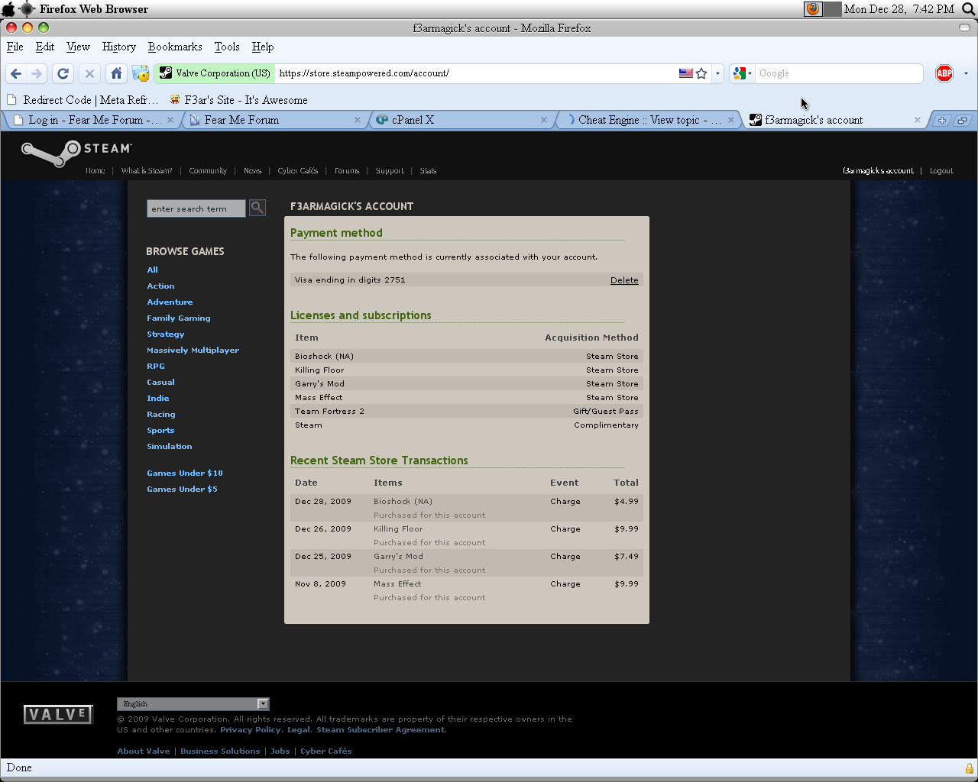The width and height of the screenshot is (978, 782).
Task: Browse the Indie games category
Action: coord(158,399)
